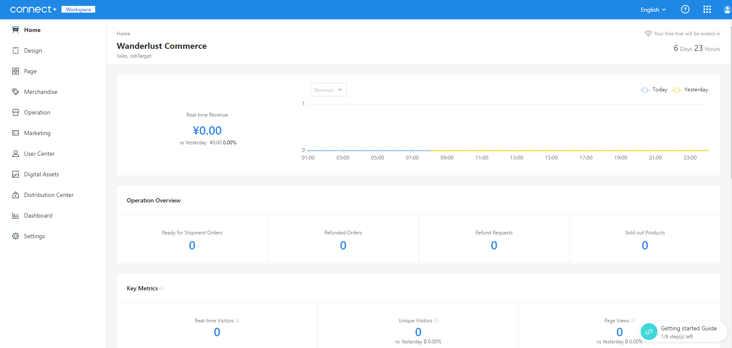732x348 pixels.
Task: Click the Jules, JobTarget subtitle
Action: pos(134,56)
